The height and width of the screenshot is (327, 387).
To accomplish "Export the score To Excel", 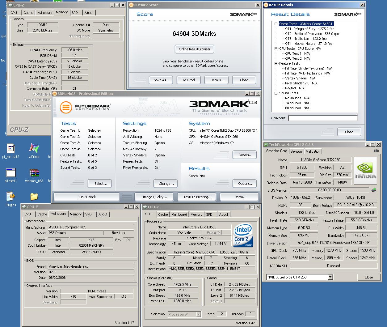I will click(188, 80).
